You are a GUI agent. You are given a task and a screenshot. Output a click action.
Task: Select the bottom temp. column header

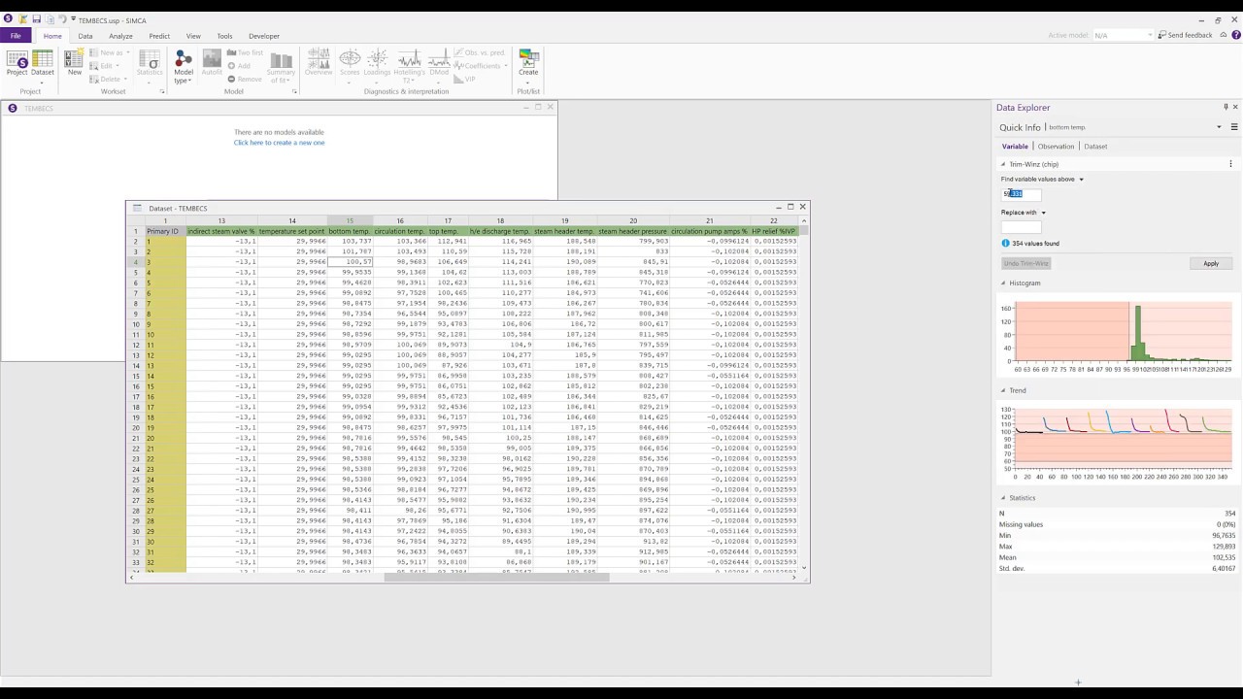[350, 232]
